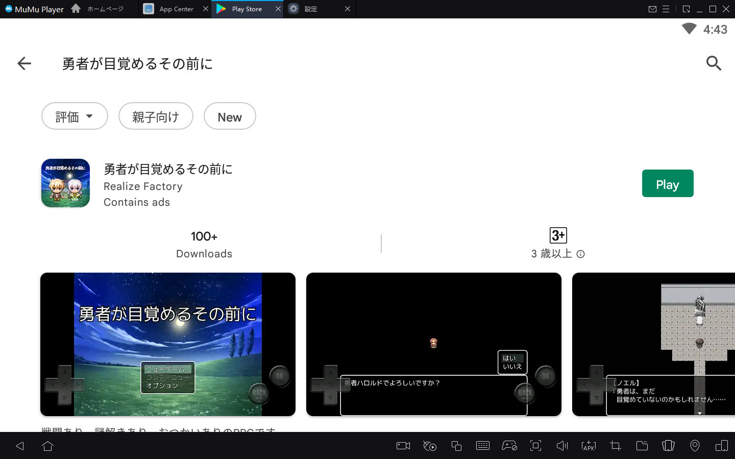Install an APK via the APK icon
Viewport: 735px width, 459px height.
(589, 446)
